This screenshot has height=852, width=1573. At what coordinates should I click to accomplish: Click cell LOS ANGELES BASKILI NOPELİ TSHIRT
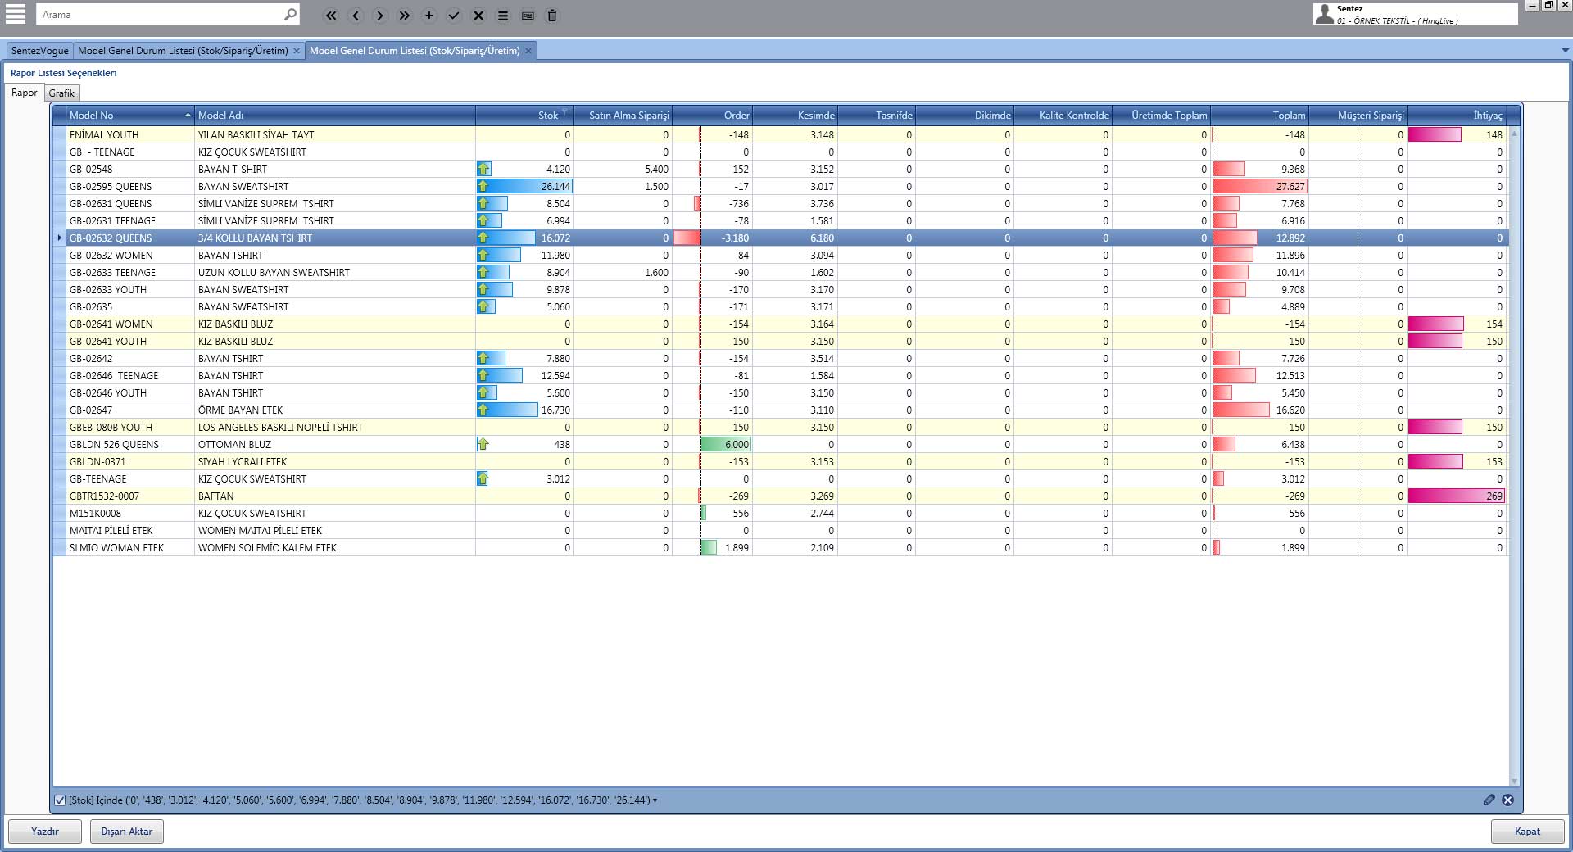[335, 427]
